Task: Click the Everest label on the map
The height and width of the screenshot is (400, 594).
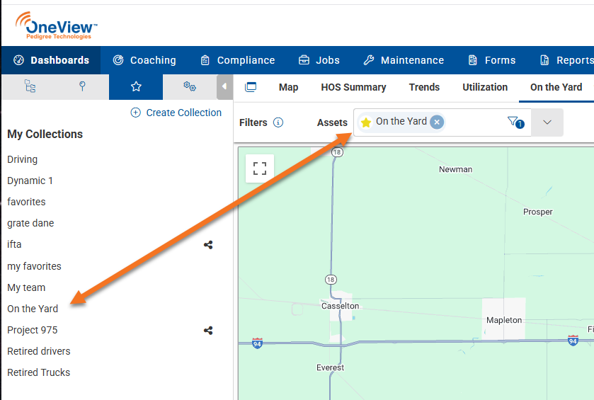Action: point(331,367)
